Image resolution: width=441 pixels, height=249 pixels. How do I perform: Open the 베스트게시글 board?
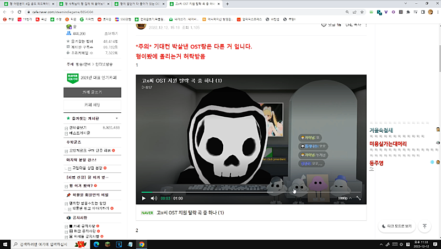(79, 133)
